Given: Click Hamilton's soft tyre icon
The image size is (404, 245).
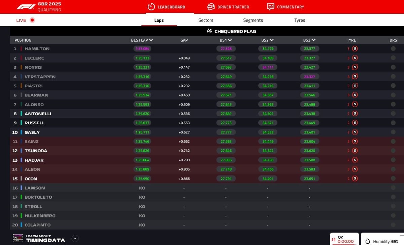Looking at the screenshot, I should coord(355,49).
